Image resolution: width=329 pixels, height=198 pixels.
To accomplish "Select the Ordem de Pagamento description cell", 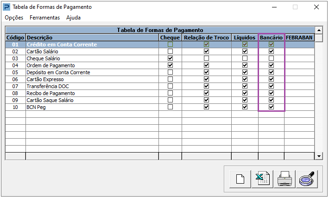I will click(92, 65).
